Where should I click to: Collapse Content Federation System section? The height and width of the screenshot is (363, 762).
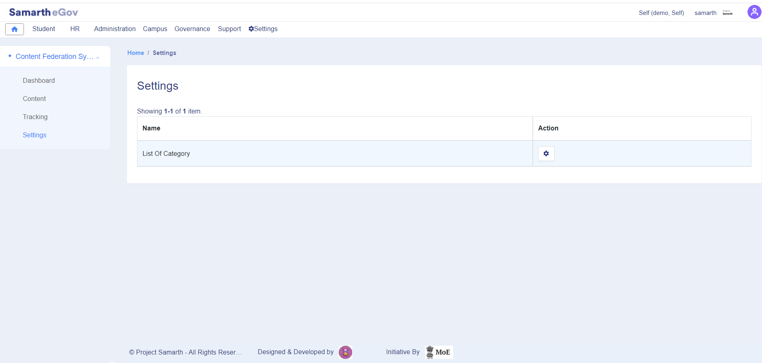point(55,57)
